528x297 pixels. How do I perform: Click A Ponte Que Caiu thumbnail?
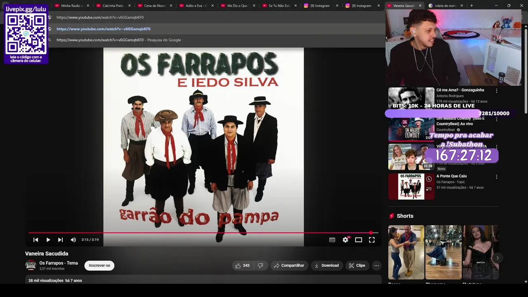point(411,186)
